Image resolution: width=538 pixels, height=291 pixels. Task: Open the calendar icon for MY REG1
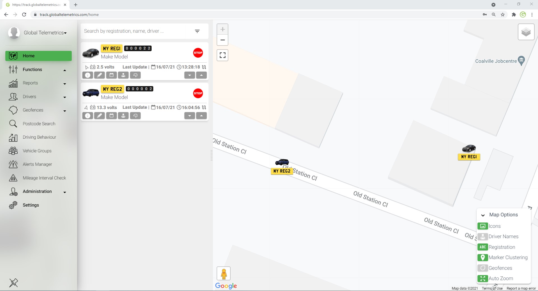(111, 75)
